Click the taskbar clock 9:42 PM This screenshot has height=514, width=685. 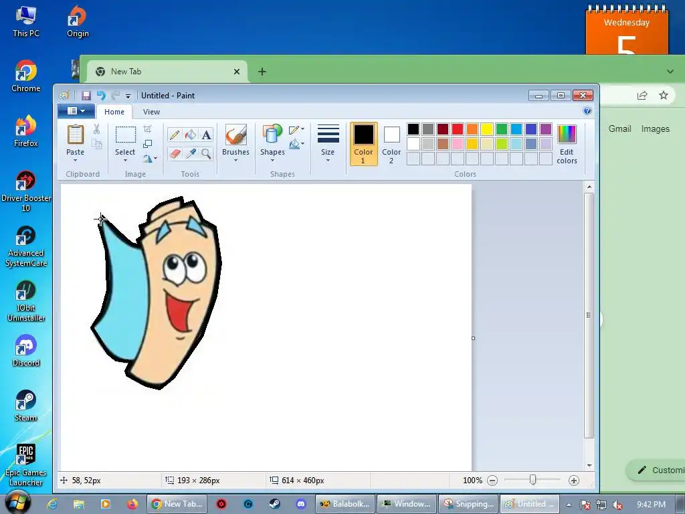point(651,505)
